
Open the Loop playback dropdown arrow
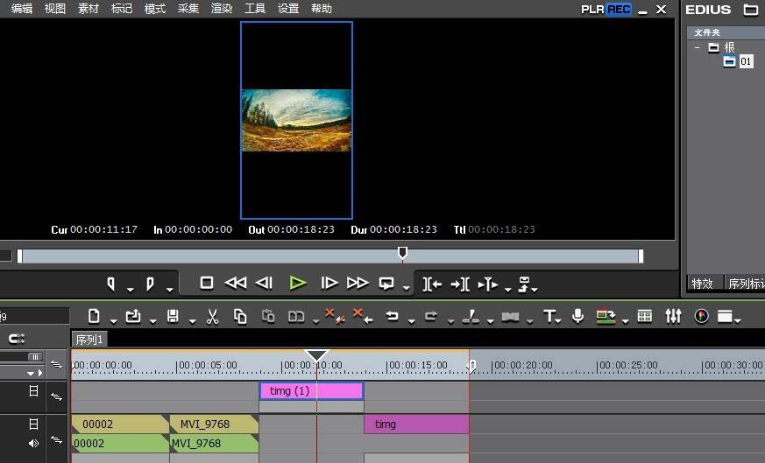pos(406,289)
